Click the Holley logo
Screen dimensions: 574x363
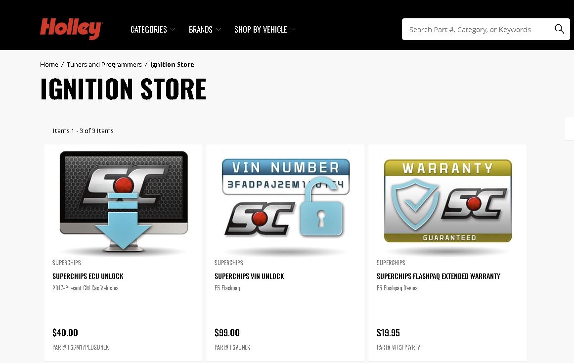click(71, 29)
